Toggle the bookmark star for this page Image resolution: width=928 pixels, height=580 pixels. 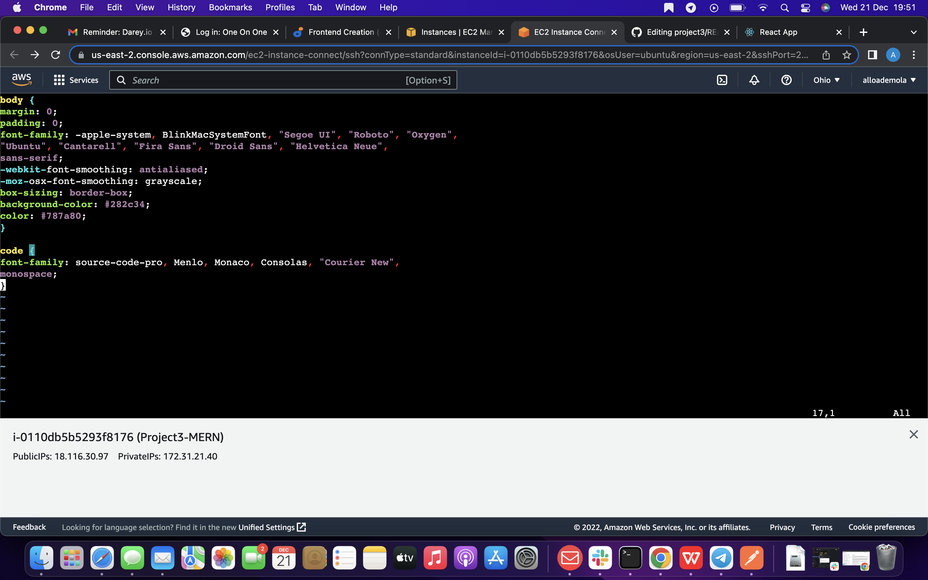tap(847, 55)
